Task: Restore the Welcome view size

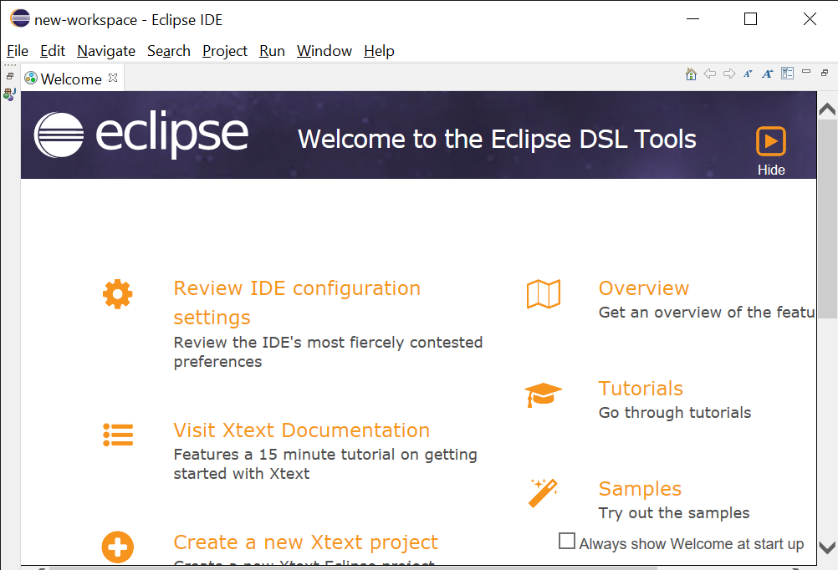Action: click(x=825, y=73)
